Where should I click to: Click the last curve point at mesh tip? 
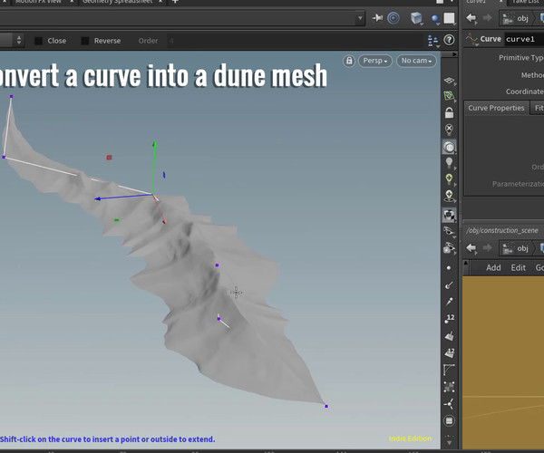pos(326,406)
